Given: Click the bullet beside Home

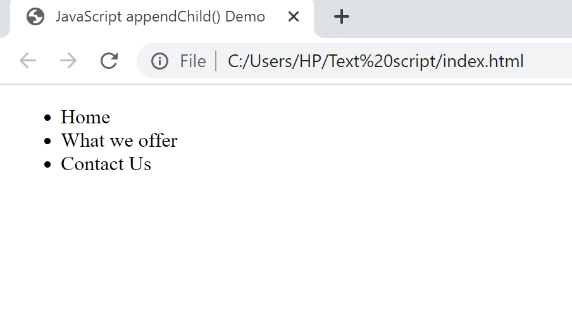Looking at the screenshot, I should (47, 118).
